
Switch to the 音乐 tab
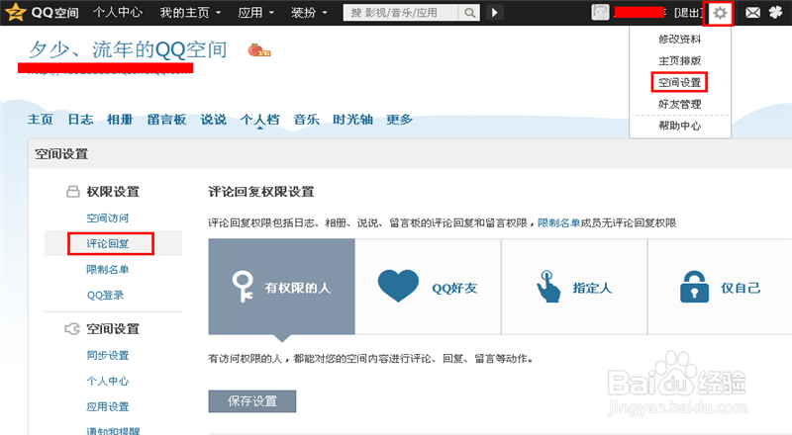307,120
